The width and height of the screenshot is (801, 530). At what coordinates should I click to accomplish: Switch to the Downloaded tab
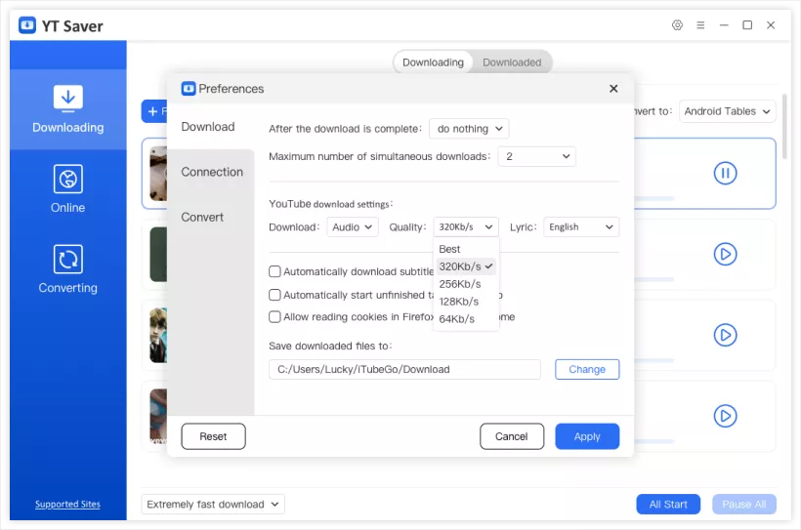point(512,62)
